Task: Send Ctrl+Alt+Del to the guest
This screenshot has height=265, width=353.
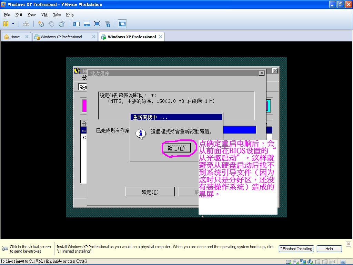Action: (x=26, y=24)
